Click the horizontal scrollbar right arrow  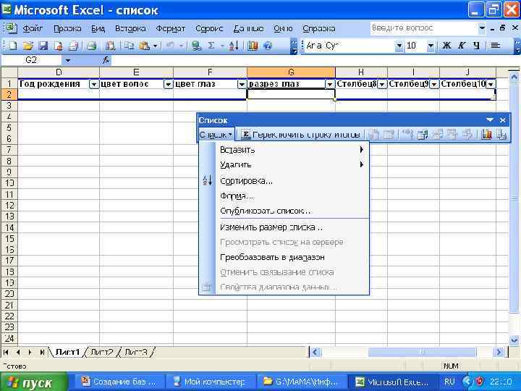(499, 352)
